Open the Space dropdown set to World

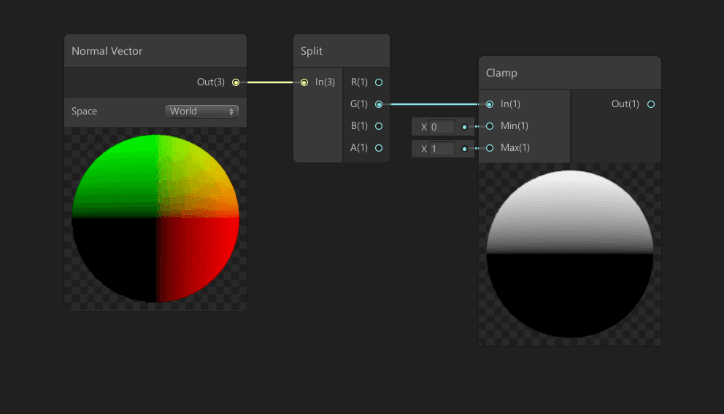tap(201, 111)
